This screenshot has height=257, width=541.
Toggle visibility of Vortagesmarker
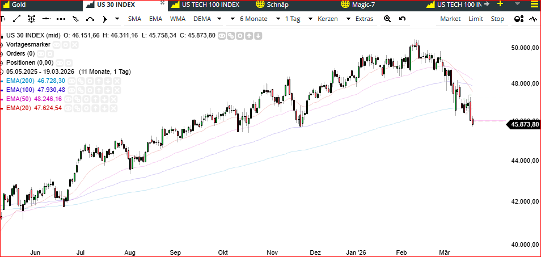click(57, 44)
